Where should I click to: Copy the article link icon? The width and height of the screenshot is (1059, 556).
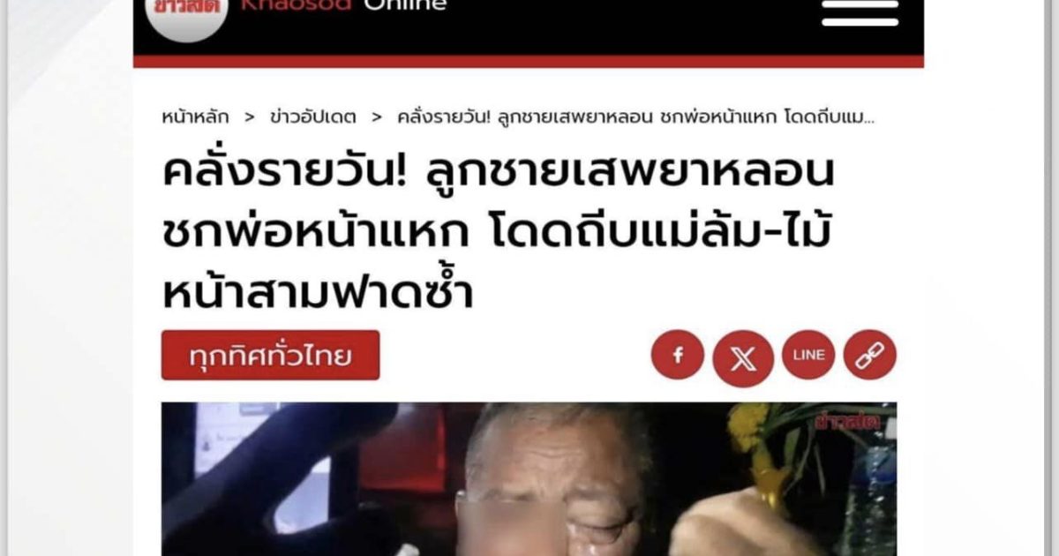click(870, 355)
